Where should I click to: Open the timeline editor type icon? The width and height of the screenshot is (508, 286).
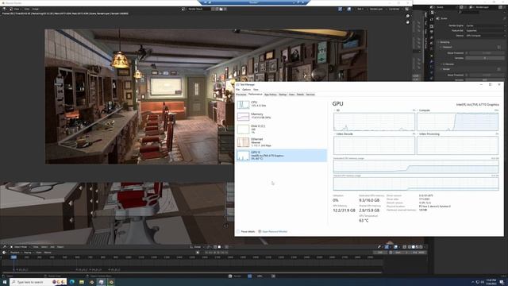pos(4,253)
